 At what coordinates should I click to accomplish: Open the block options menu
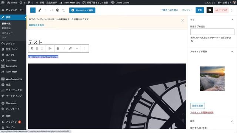coord(85,48)
